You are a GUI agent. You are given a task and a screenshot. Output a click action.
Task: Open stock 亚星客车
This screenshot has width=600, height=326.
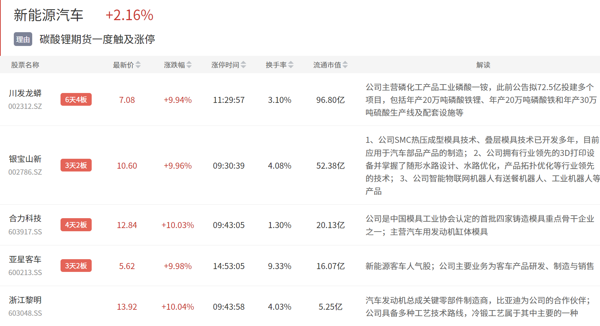[25, 260]
